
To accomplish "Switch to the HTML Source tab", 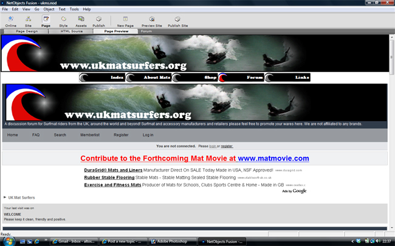I will [x=71, y=32].
